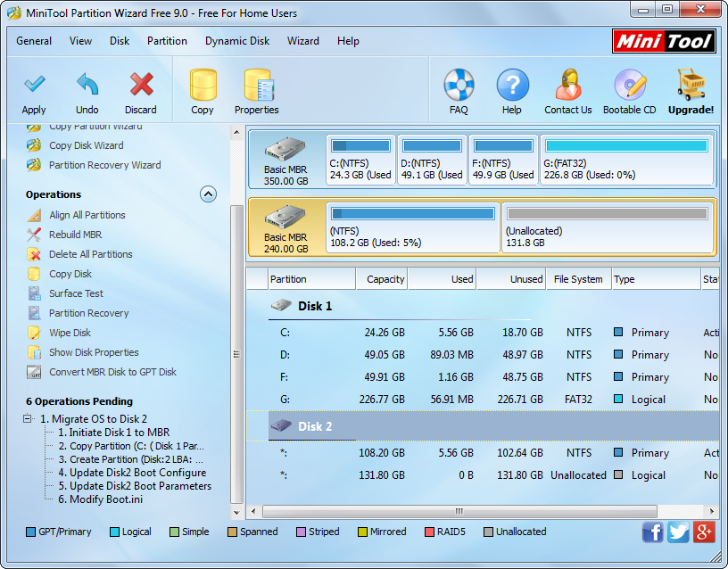
Task: Click the Copy Disk operation link
Action: pos(70,274)
